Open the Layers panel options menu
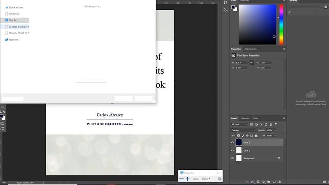This screenshot has height=185, width=329. coord(284,118)
